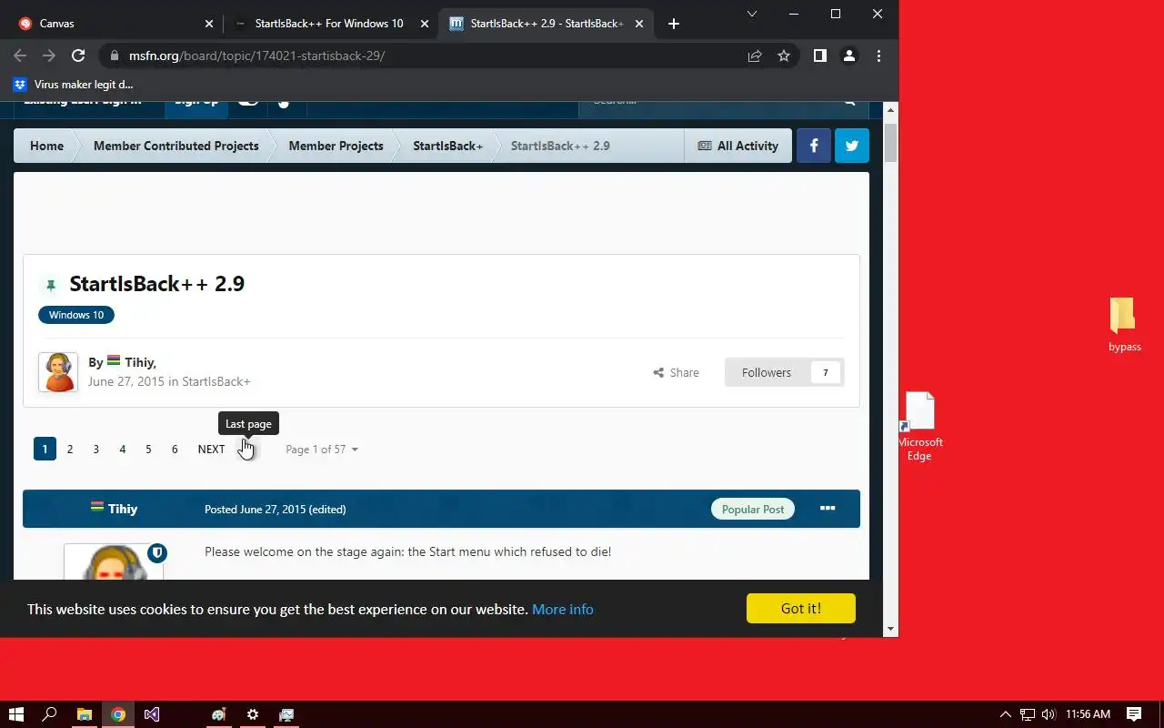Click the Followers button
The width and height of the screenshot is (1164, 728).
click(785, 372)
